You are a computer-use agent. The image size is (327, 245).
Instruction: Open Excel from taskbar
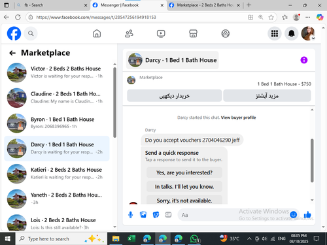coord(131,238)
